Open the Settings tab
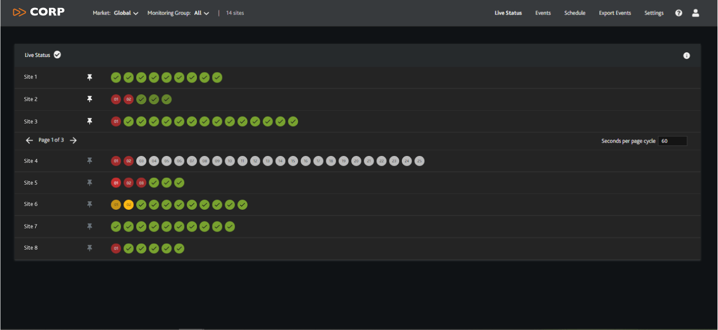718x330 pixels. [x=654, y=13]
